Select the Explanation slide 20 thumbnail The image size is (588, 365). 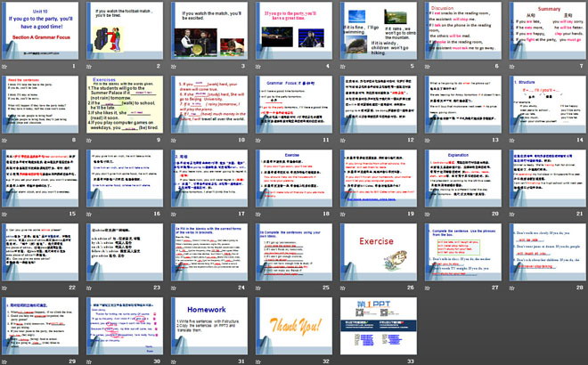click(x=463, y=178)
